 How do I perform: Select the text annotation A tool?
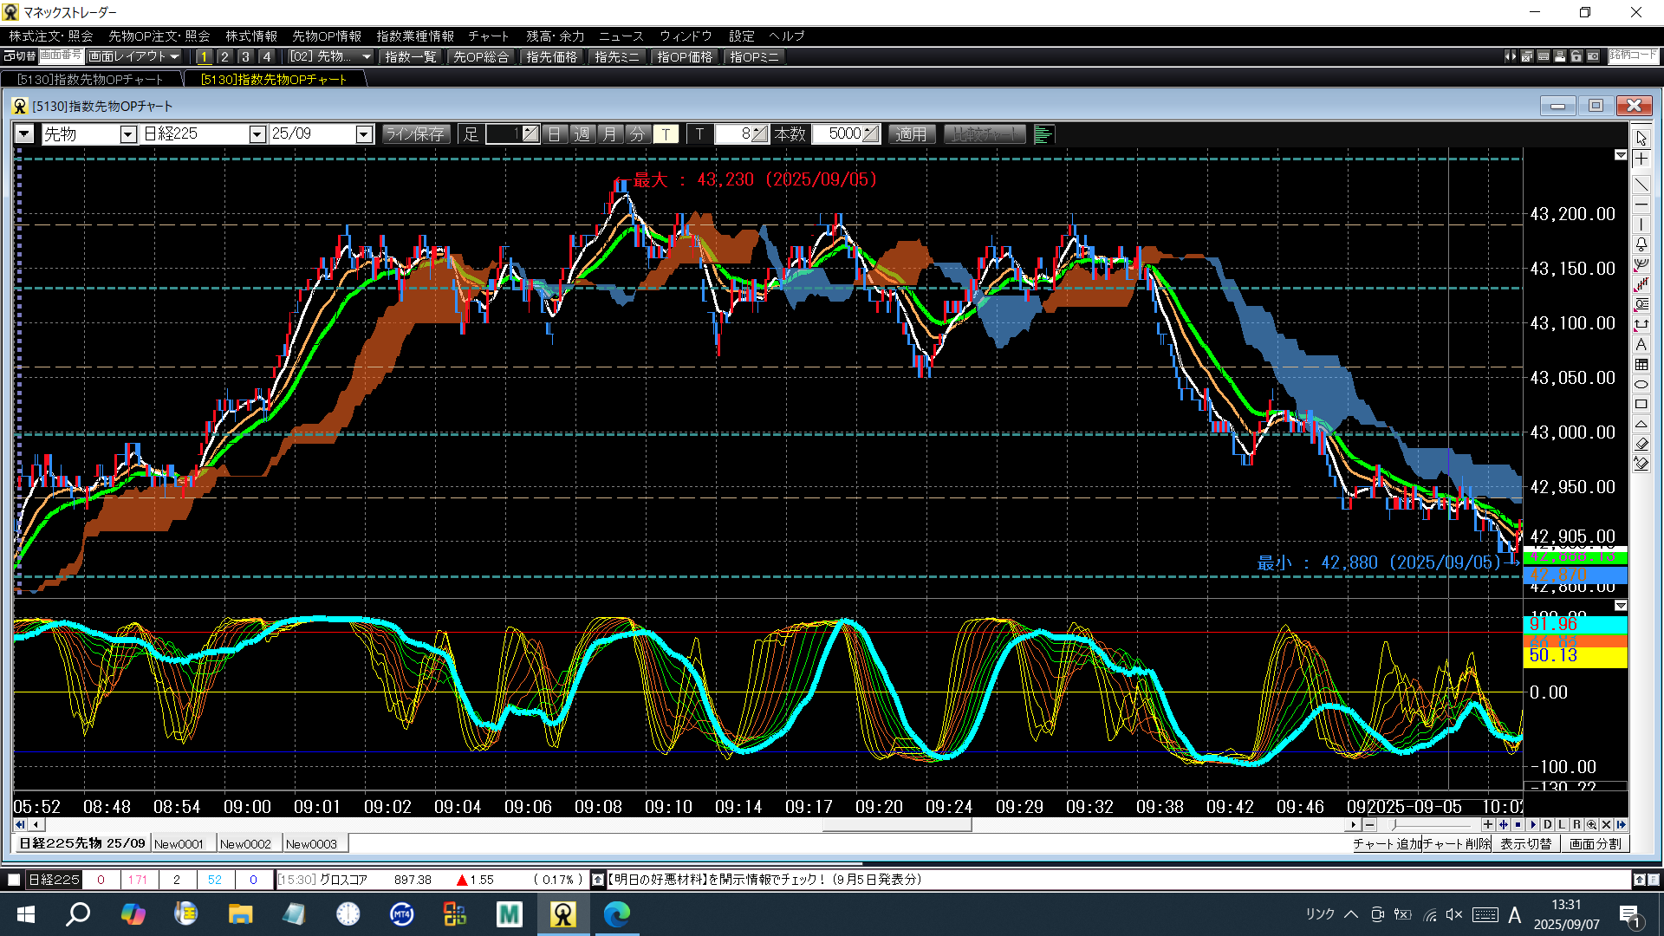[1641, 345]
